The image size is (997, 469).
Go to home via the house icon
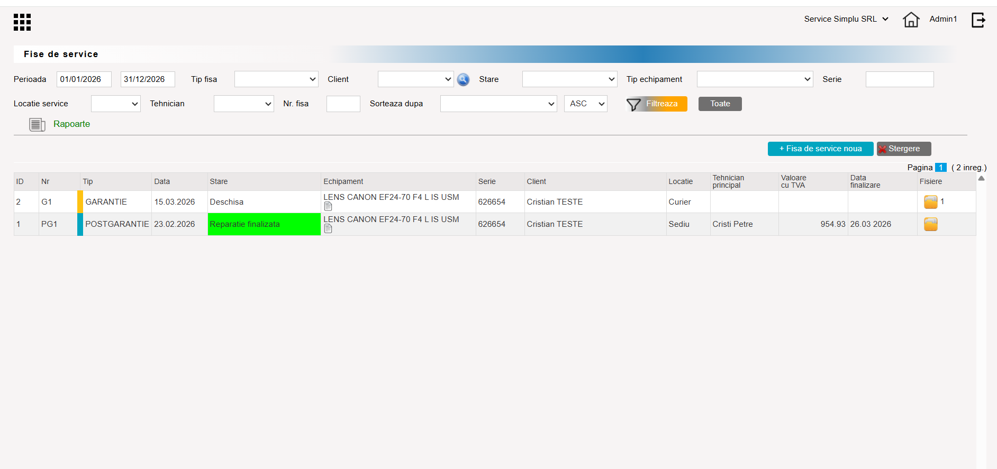pos(911,20)
